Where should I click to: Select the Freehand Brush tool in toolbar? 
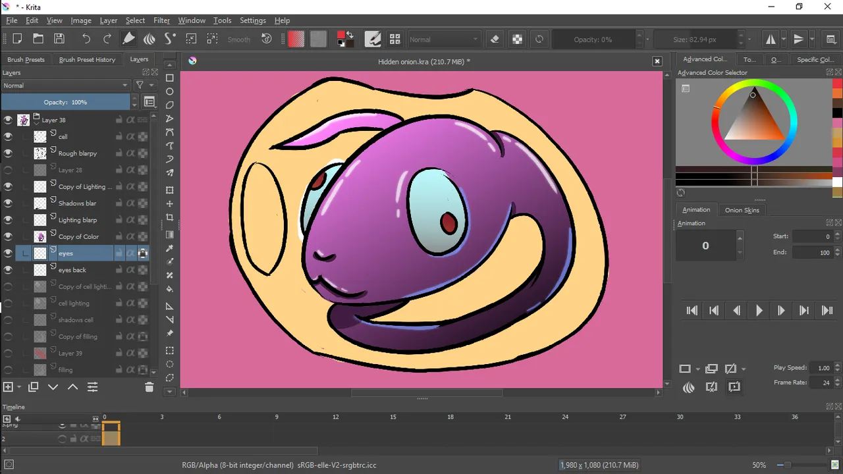[129, 39]
